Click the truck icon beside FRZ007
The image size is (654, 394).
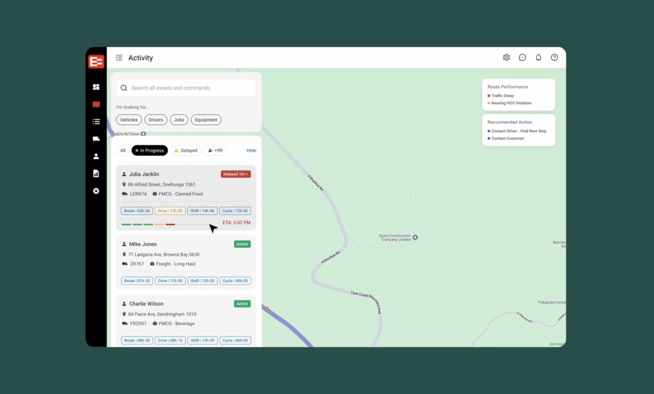coord(125,323)
